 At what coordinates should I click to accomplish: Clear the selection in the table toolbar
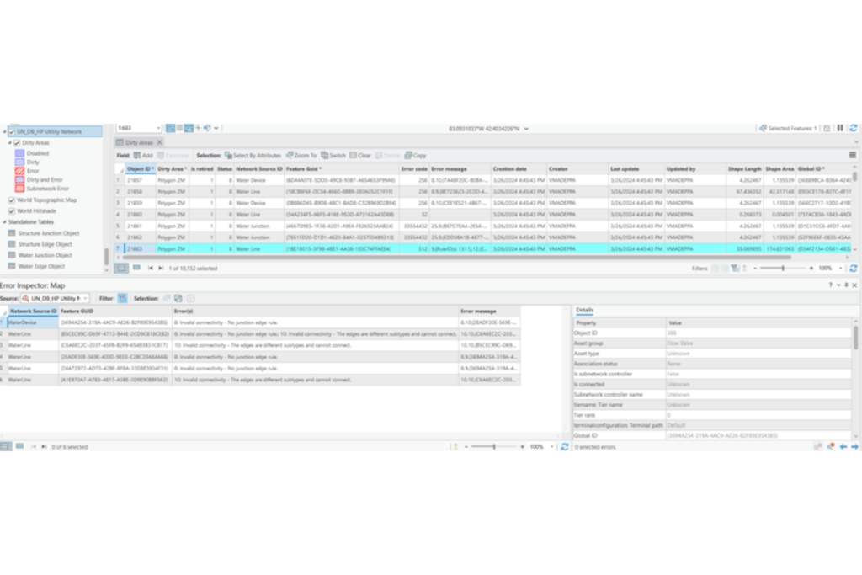[x=360, y=156]
